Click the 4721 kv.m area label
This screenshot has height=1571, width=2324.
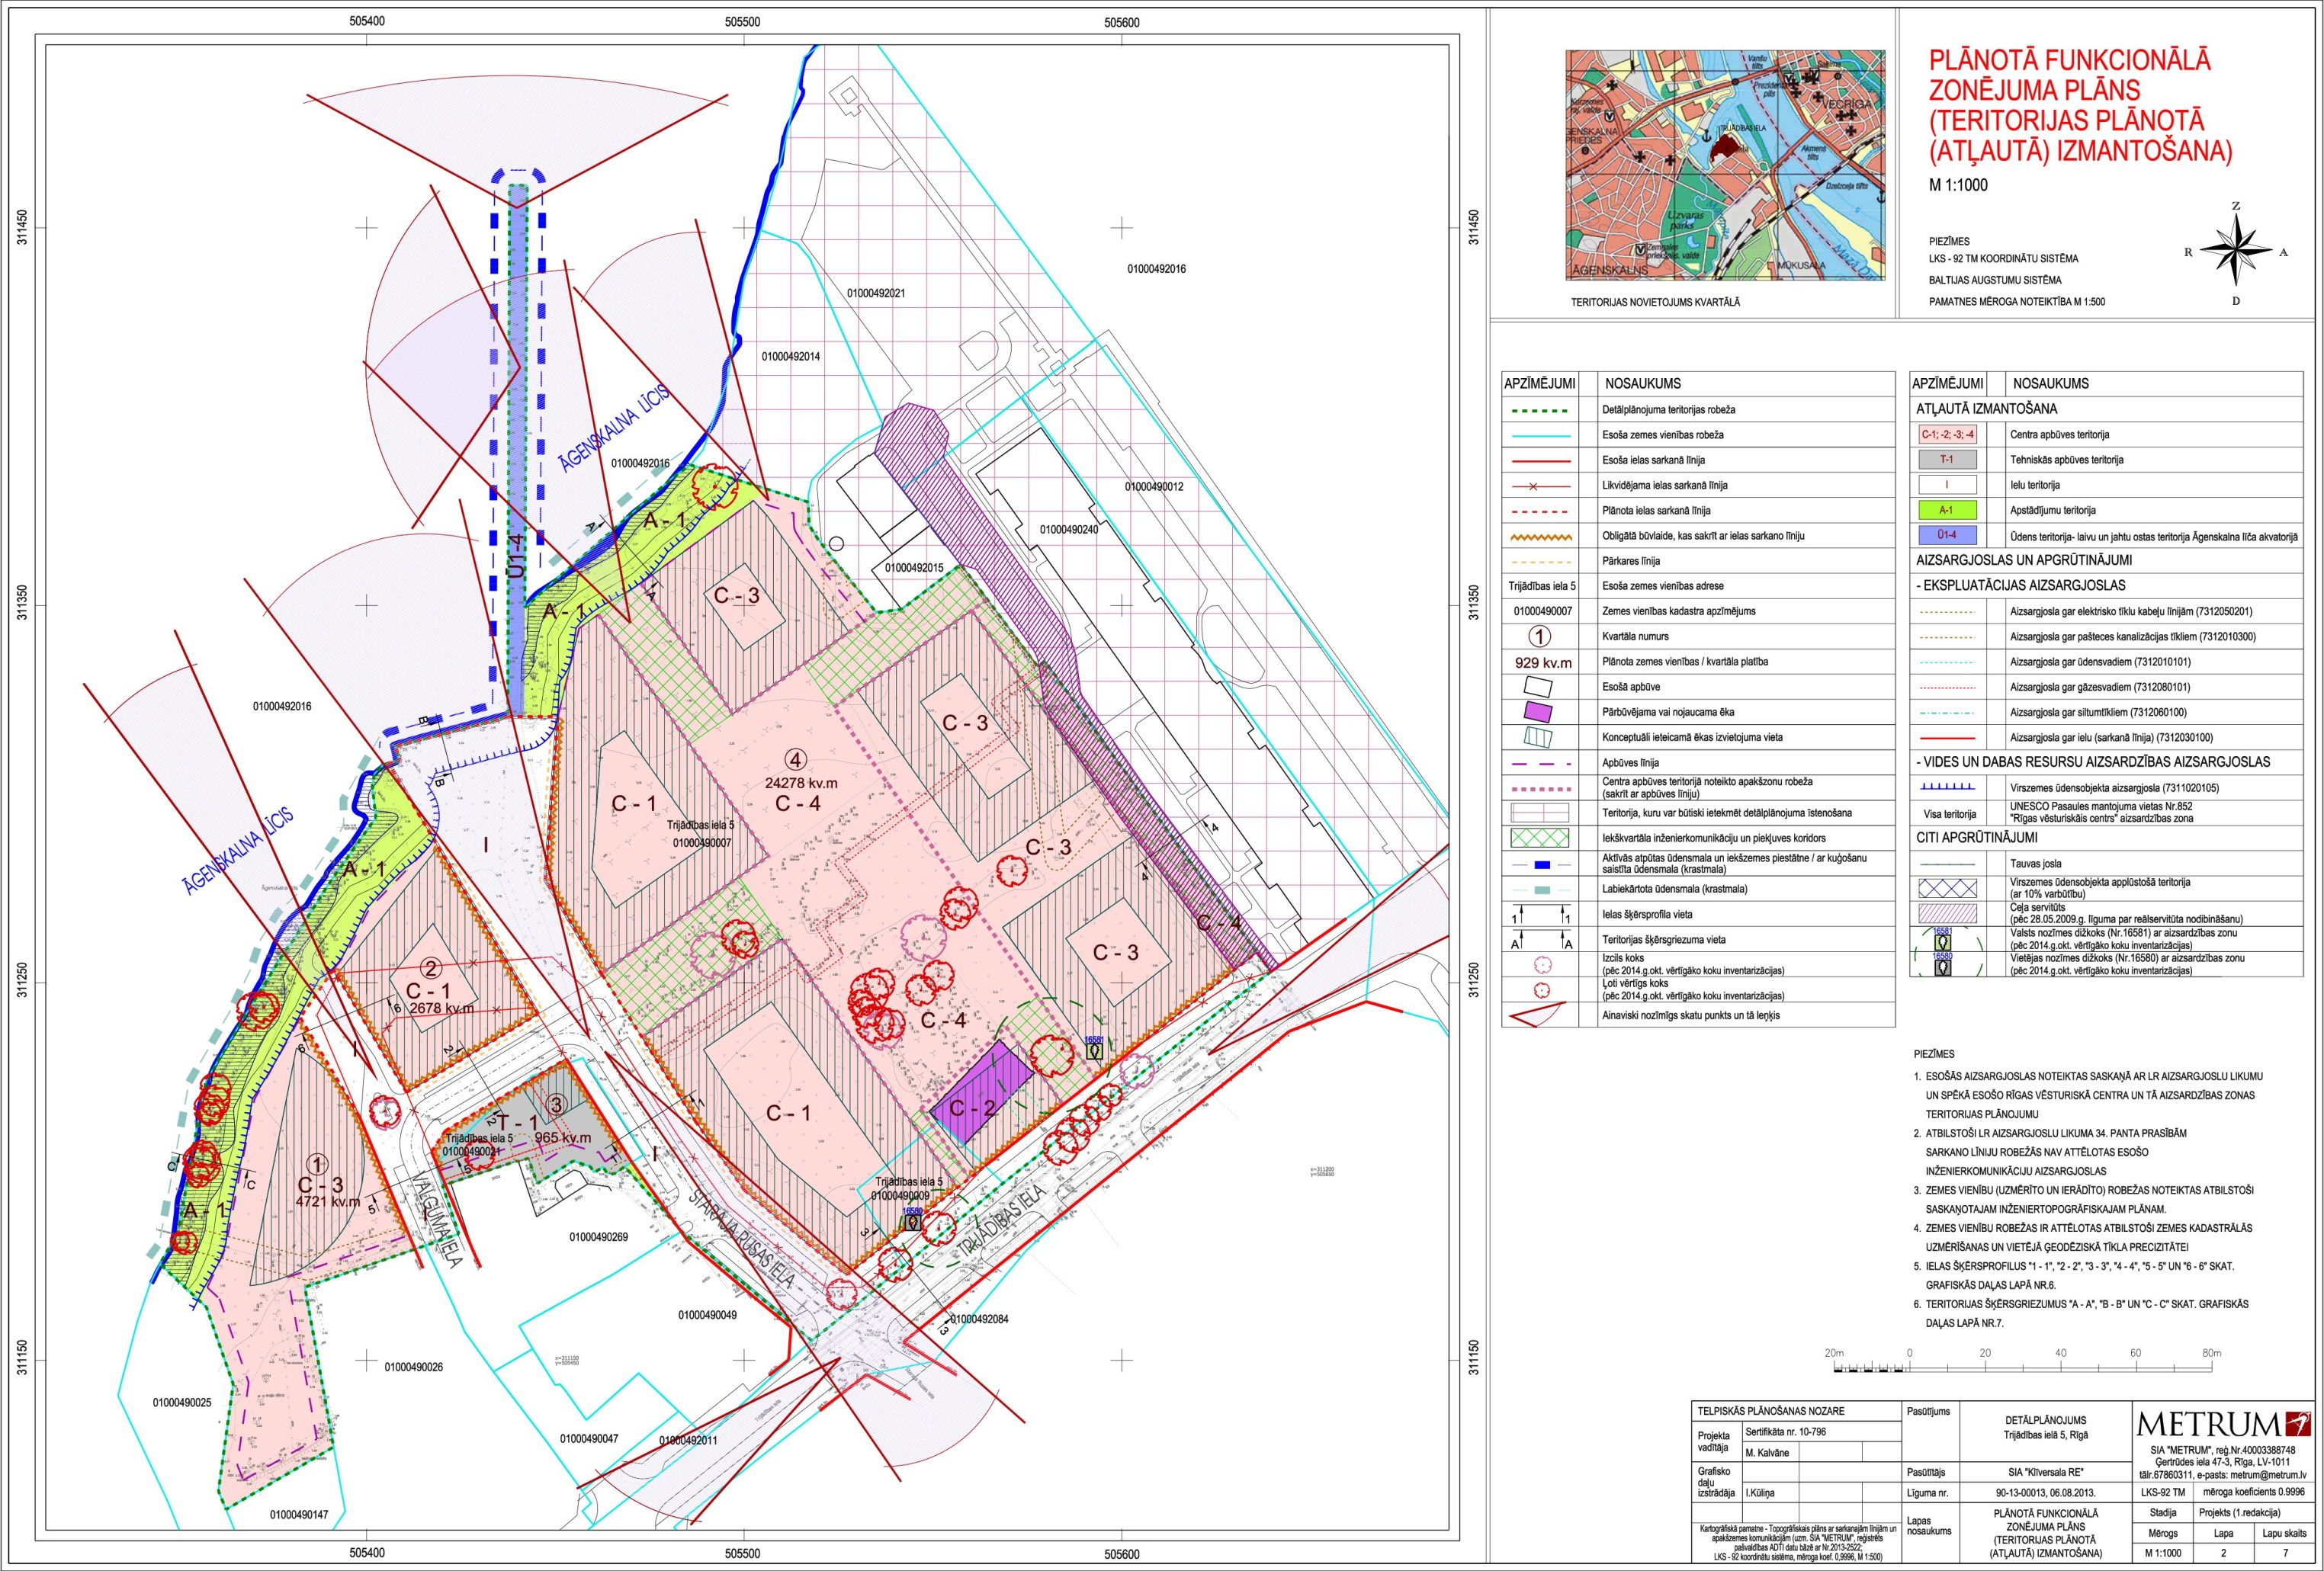[327, 1201]
